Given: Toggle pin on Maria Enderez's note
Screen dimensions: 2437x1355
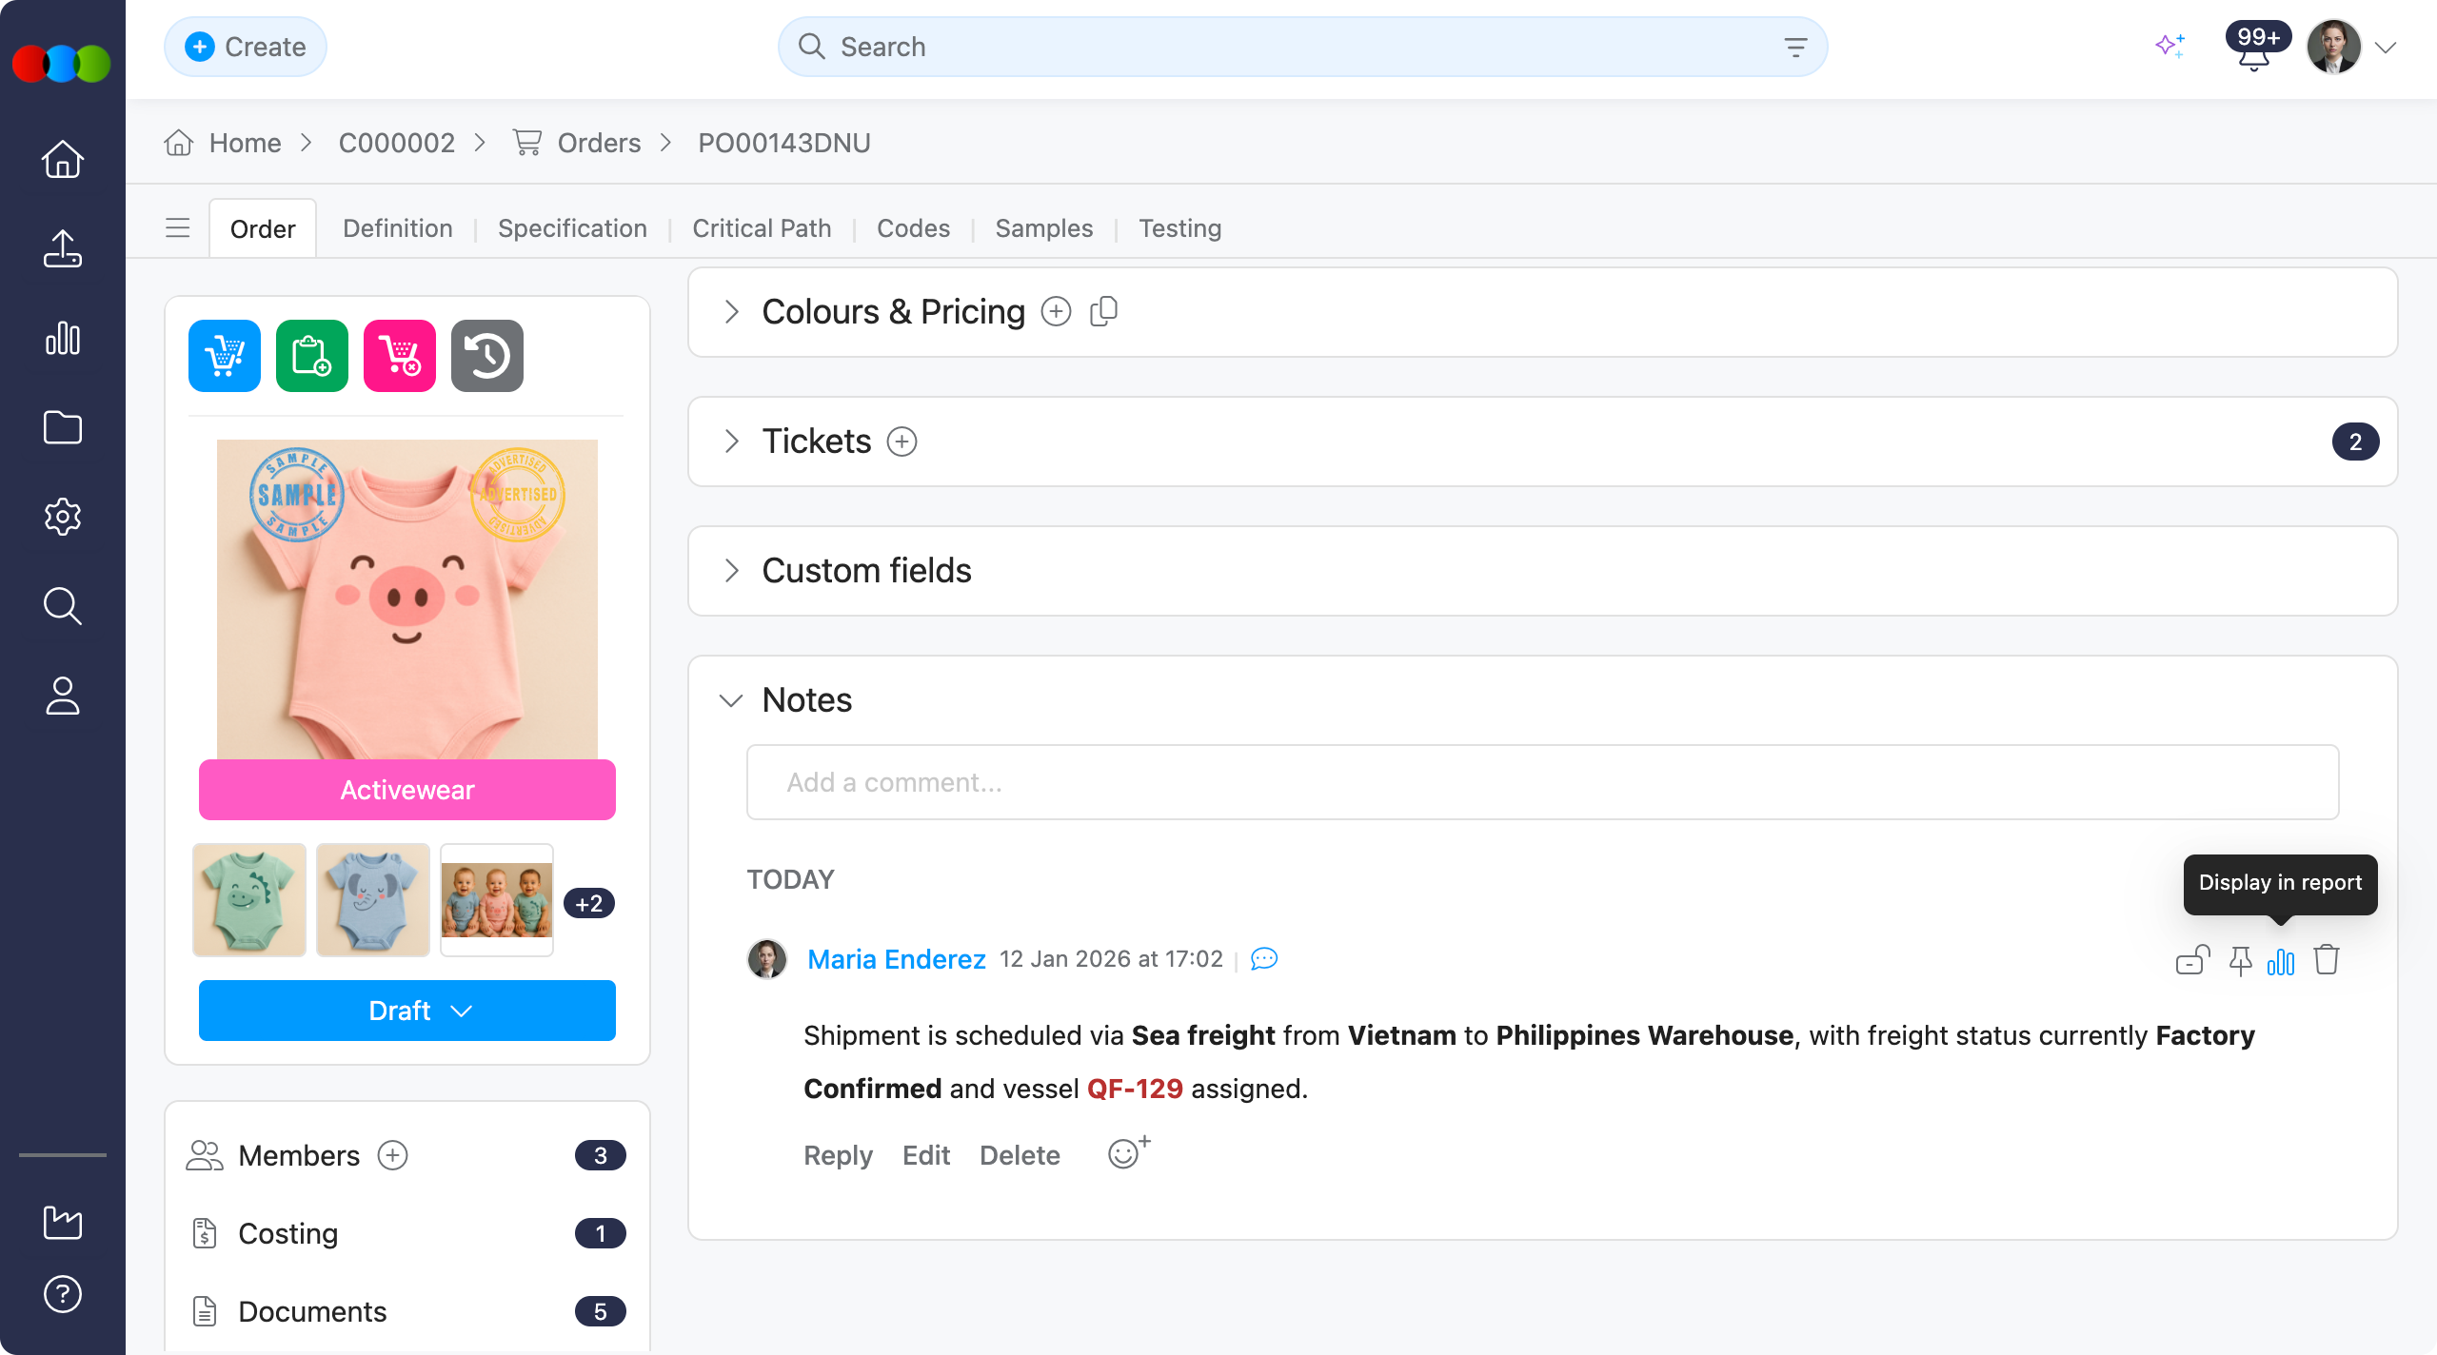Looking at the screenshot, I should click(x=2240, y=961).
